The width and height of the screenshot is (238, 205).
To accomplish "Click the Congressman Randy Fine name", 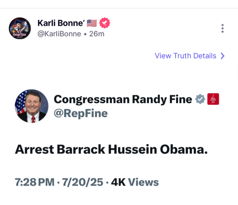I will [x=123, y=99].
